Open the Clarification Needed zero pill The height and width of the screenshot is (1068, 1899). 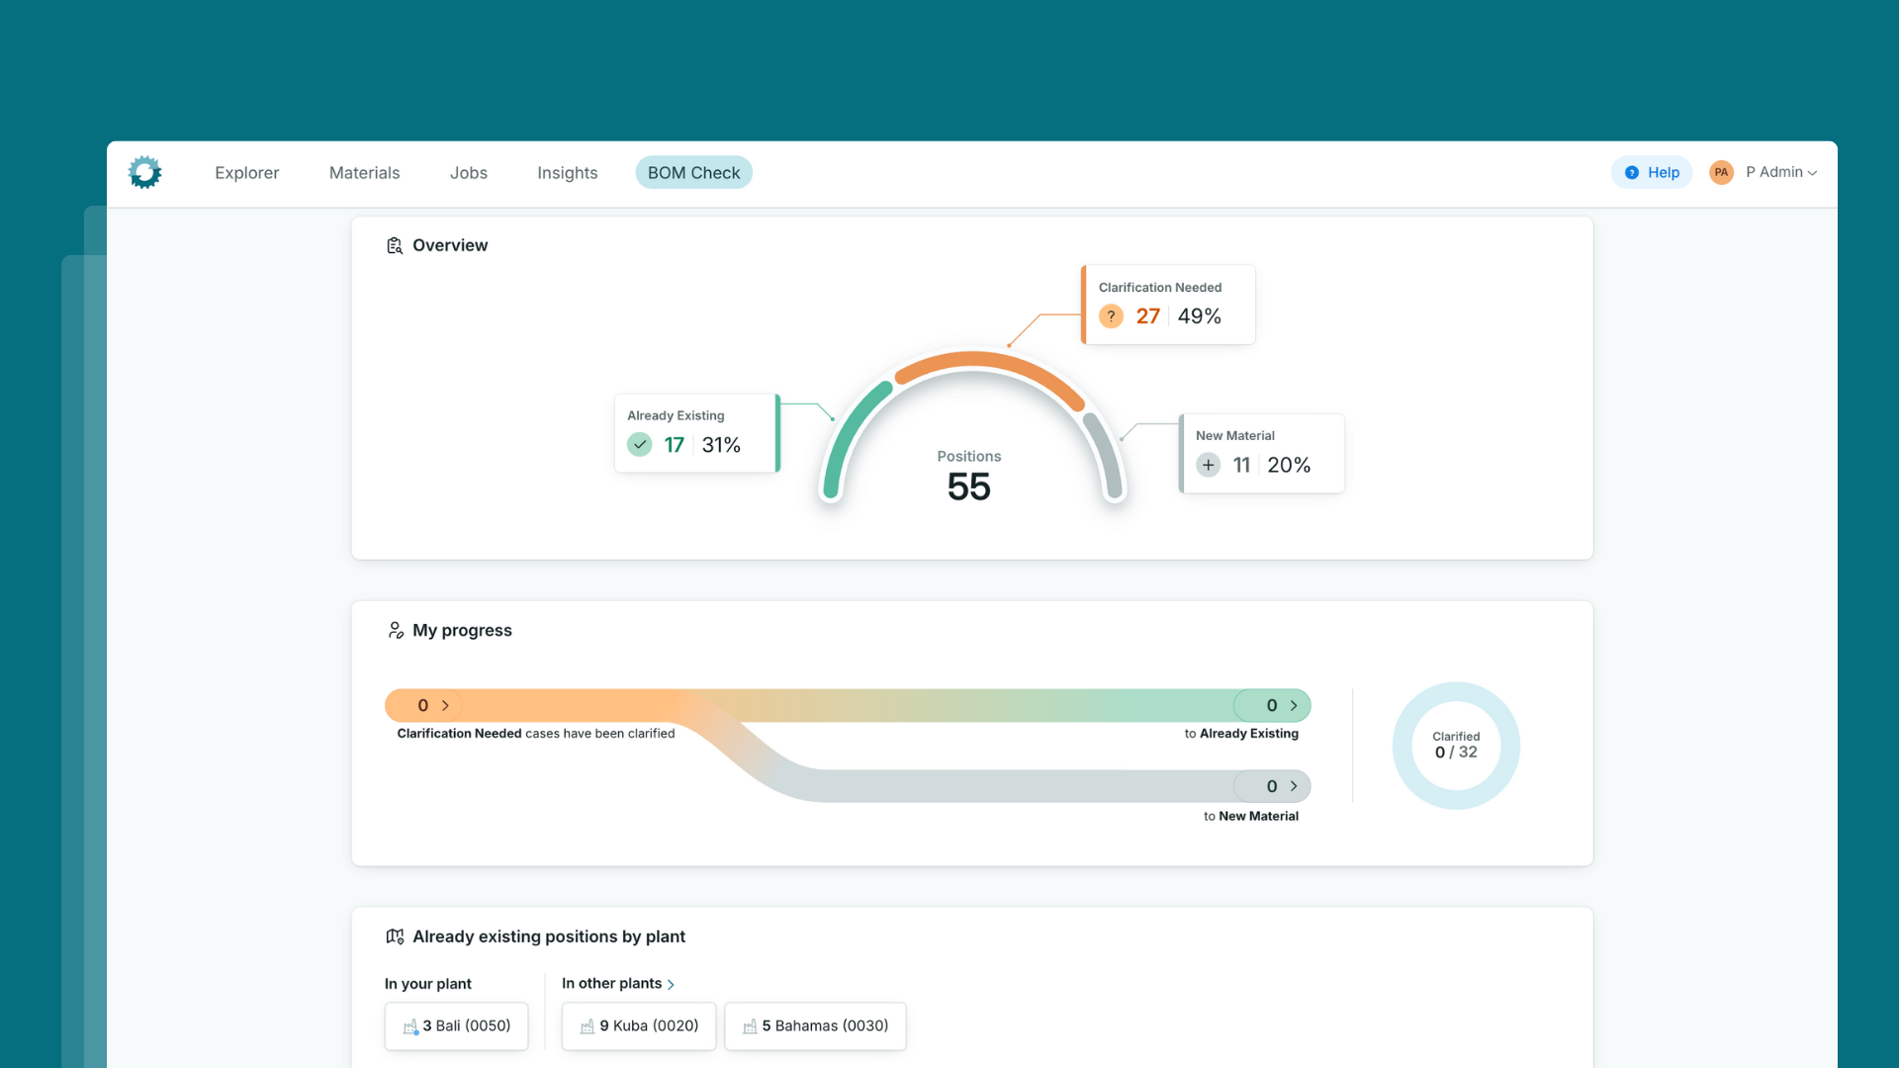[424, 705]
